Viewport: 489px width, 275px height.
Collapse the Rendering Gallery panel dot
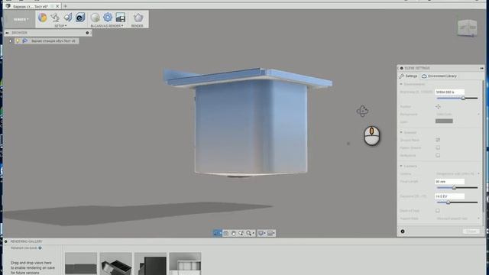click(6, 241)
